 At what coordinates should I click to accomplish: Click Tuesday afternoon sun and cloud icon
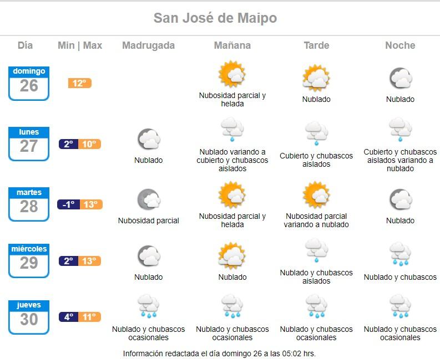tap(316, 195)
